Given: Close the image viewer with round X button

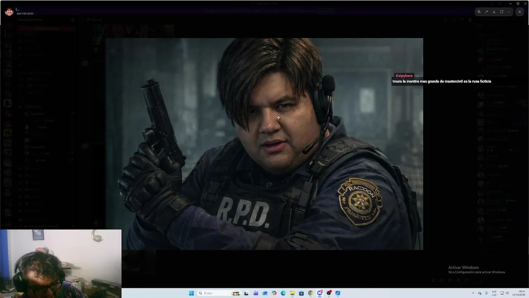Looking at the screenshot, I should (519, 12).
